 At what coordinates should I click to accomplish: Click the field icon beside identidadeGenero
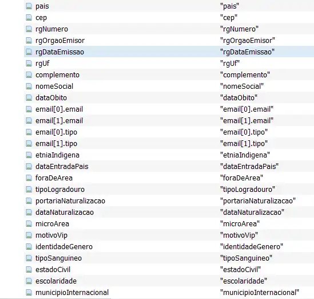29,246
